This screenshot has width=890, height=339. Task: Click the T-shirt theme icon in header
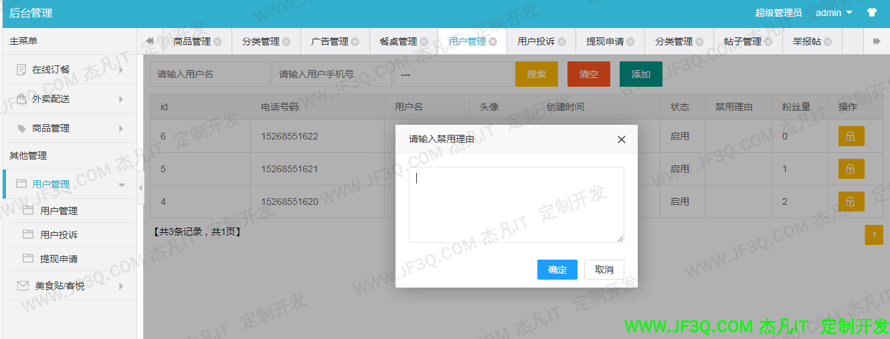pyautogui.click(x=871, y=13)
